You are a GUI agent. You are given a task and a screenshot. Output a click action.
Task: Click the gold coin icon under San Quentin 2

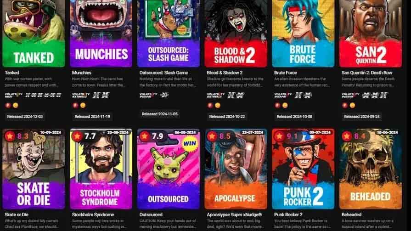point(352,106)
